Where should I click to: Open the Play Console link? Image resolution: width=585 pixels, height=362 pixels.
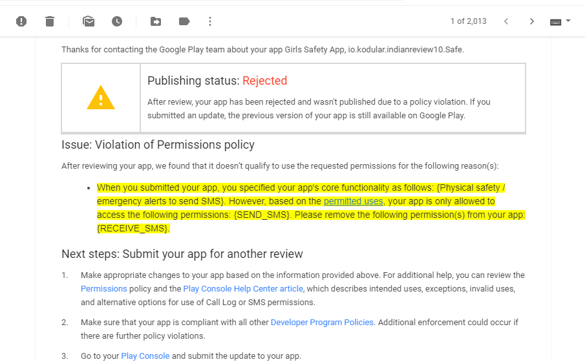145,356
